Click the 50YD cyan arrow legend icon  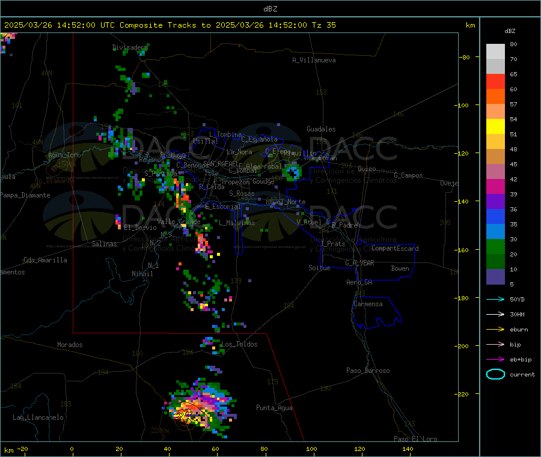[495, 299]
